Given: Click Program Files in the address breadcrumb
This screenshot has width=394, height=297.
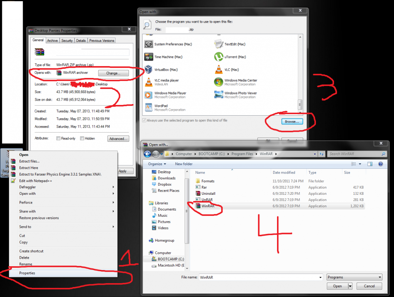Looking at the screenshot, I should coord(242,154).
